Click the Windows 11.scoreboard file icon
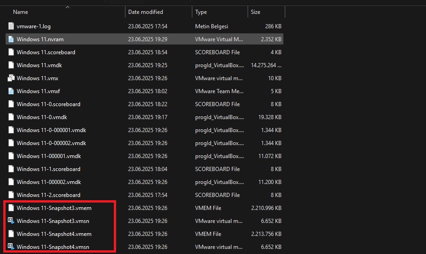The image size is (426, 254). coord(11,52)
